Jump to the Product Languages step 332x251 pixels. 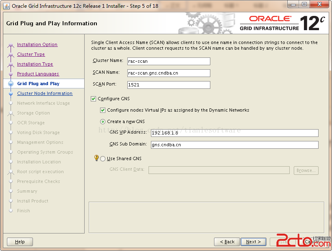point(38,74)
